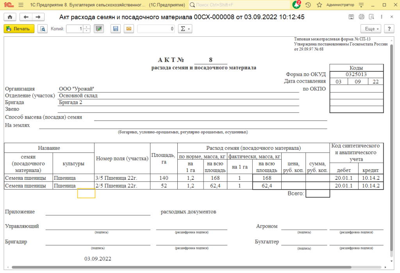
Task: Open notifications bell with red badge
Action: [296, 5]
